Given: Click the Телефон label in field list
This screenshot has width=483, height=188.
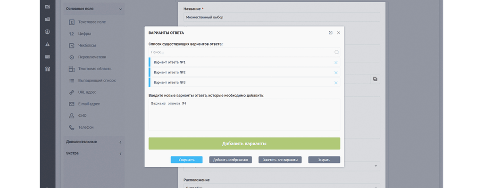Looking at the screenshot, I should pos(86,127).
